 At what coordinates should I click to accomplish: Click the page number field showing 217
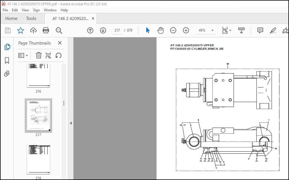pos(117,30)
